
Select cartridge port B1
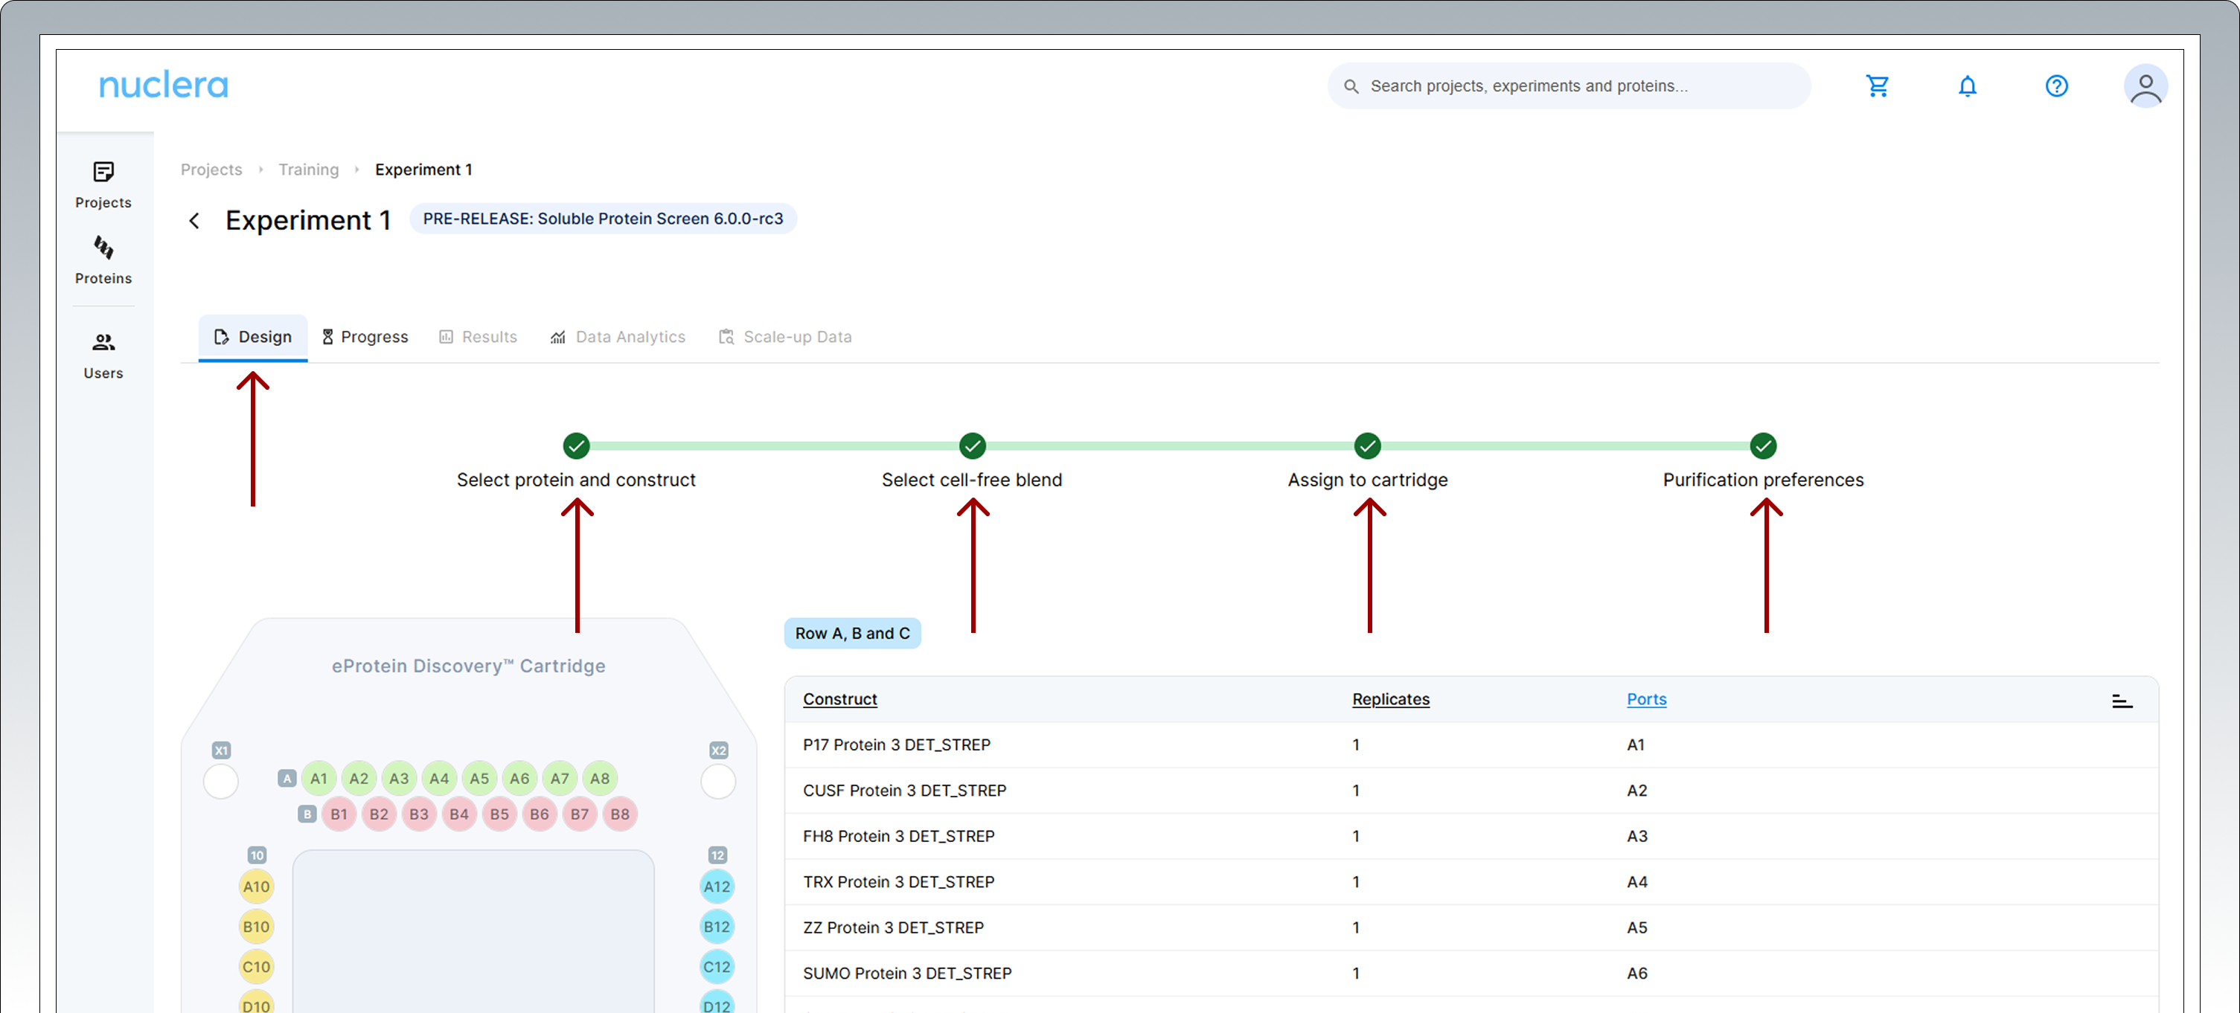point(339,814)
